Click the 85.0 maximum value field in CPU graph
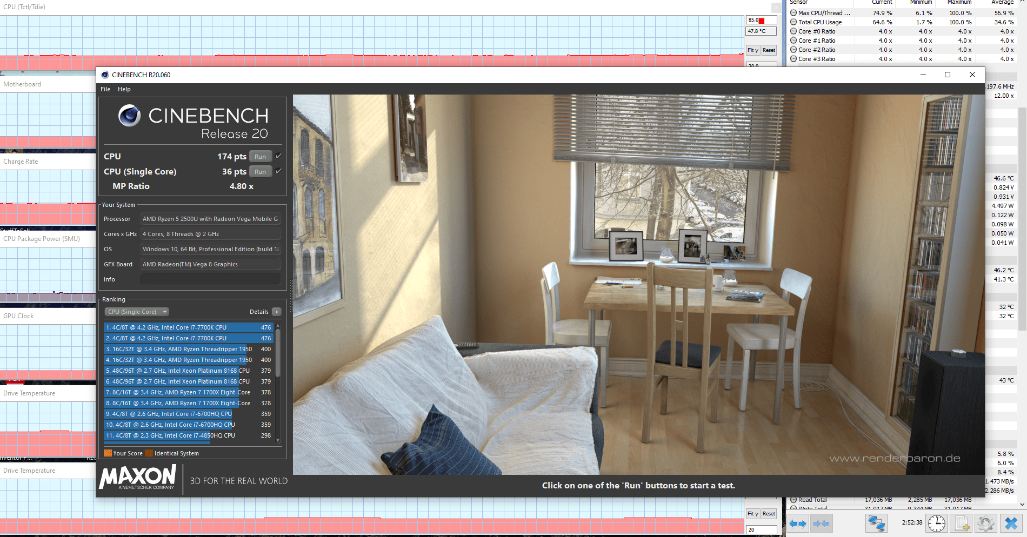 coord(761,20)
